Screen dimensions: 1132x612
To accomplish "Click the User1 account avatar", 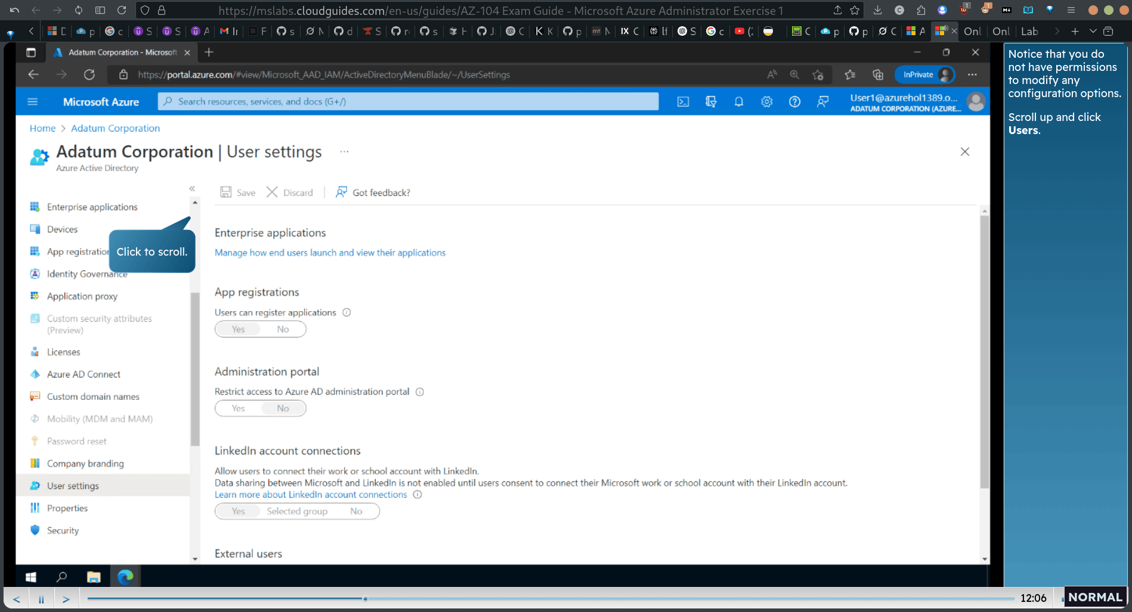I will click(976, 102).
